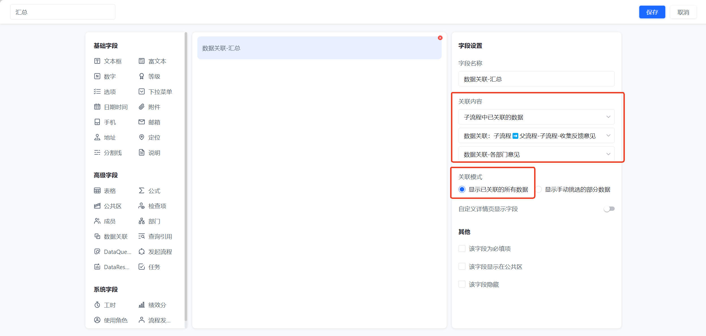Add a 文本框 text box field
Image resolution: width=706 pixels, height=336 pixels.
click(108, 61)
